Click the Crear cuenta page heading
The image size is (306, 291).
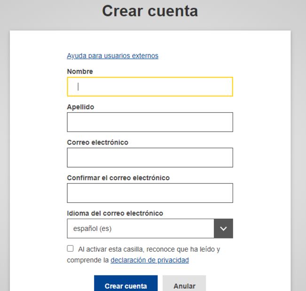[x=150, y=12]
